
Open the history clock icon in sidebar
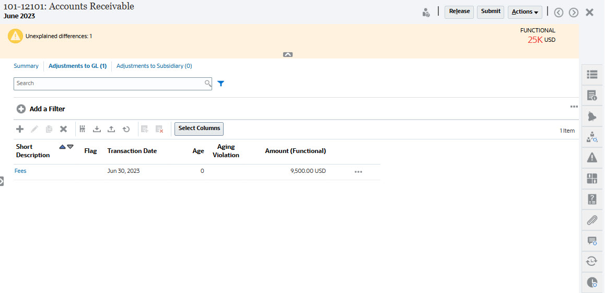tap(592, 282)
